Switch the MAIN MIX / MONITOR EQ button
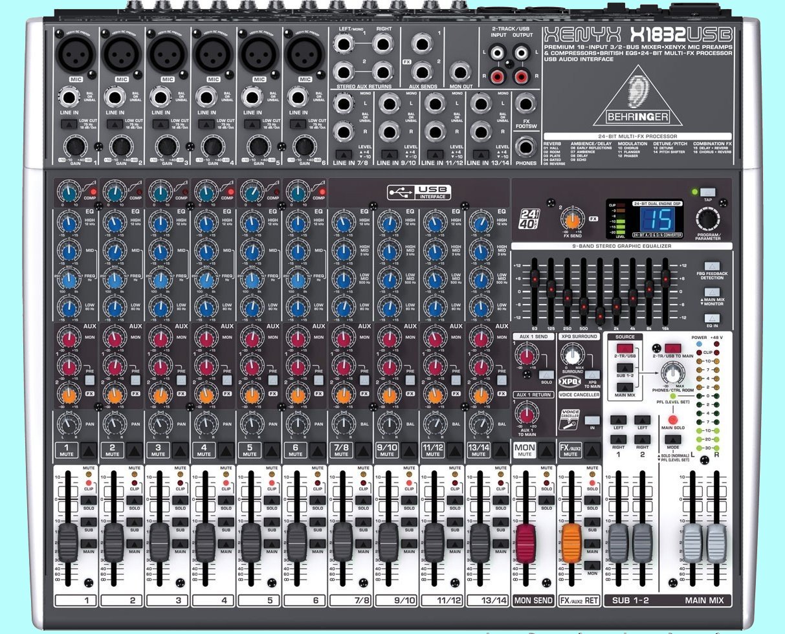Image resolution: width=785 pixels, height=634 pixels. click(x=712, y=292)
